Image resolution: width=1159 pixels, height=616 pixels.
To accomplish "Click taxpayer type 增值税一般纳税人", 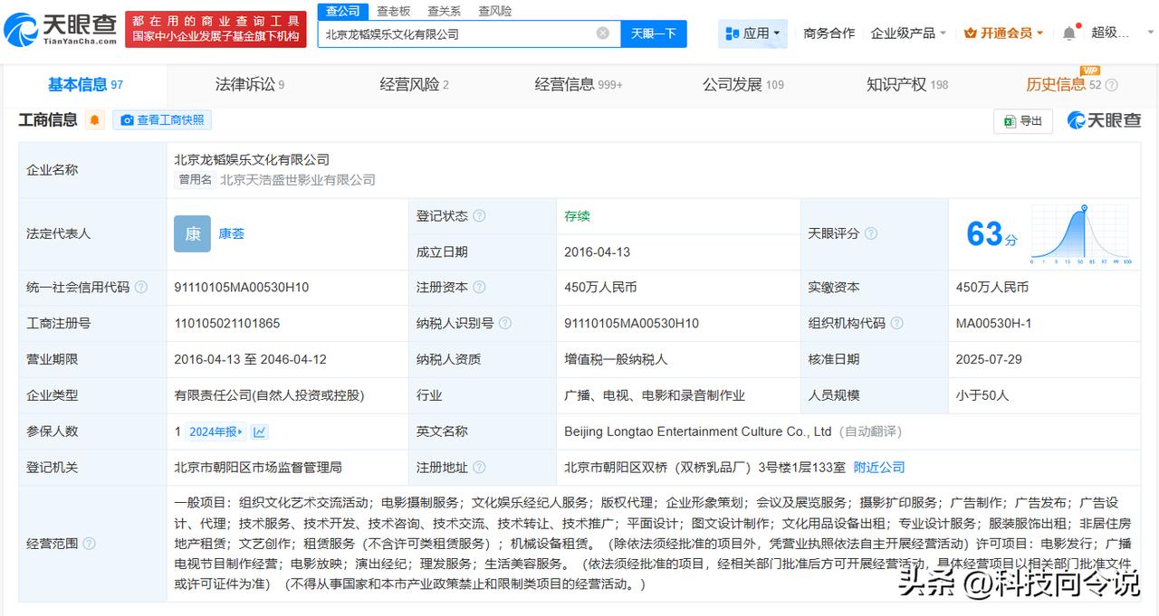I will point(616,359).
